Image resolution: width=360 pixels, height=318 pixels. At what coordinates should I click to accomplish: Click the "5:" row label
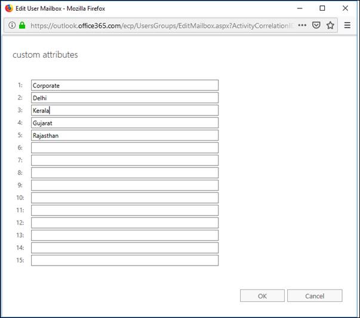click(x=20, y=135)
